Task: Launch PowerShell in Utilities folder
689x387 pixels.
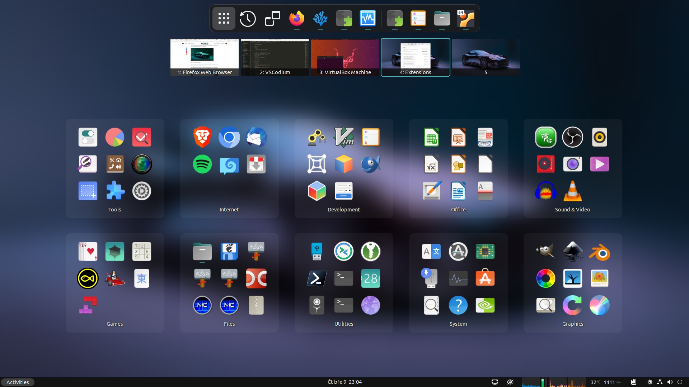Action: pos(317,278)
